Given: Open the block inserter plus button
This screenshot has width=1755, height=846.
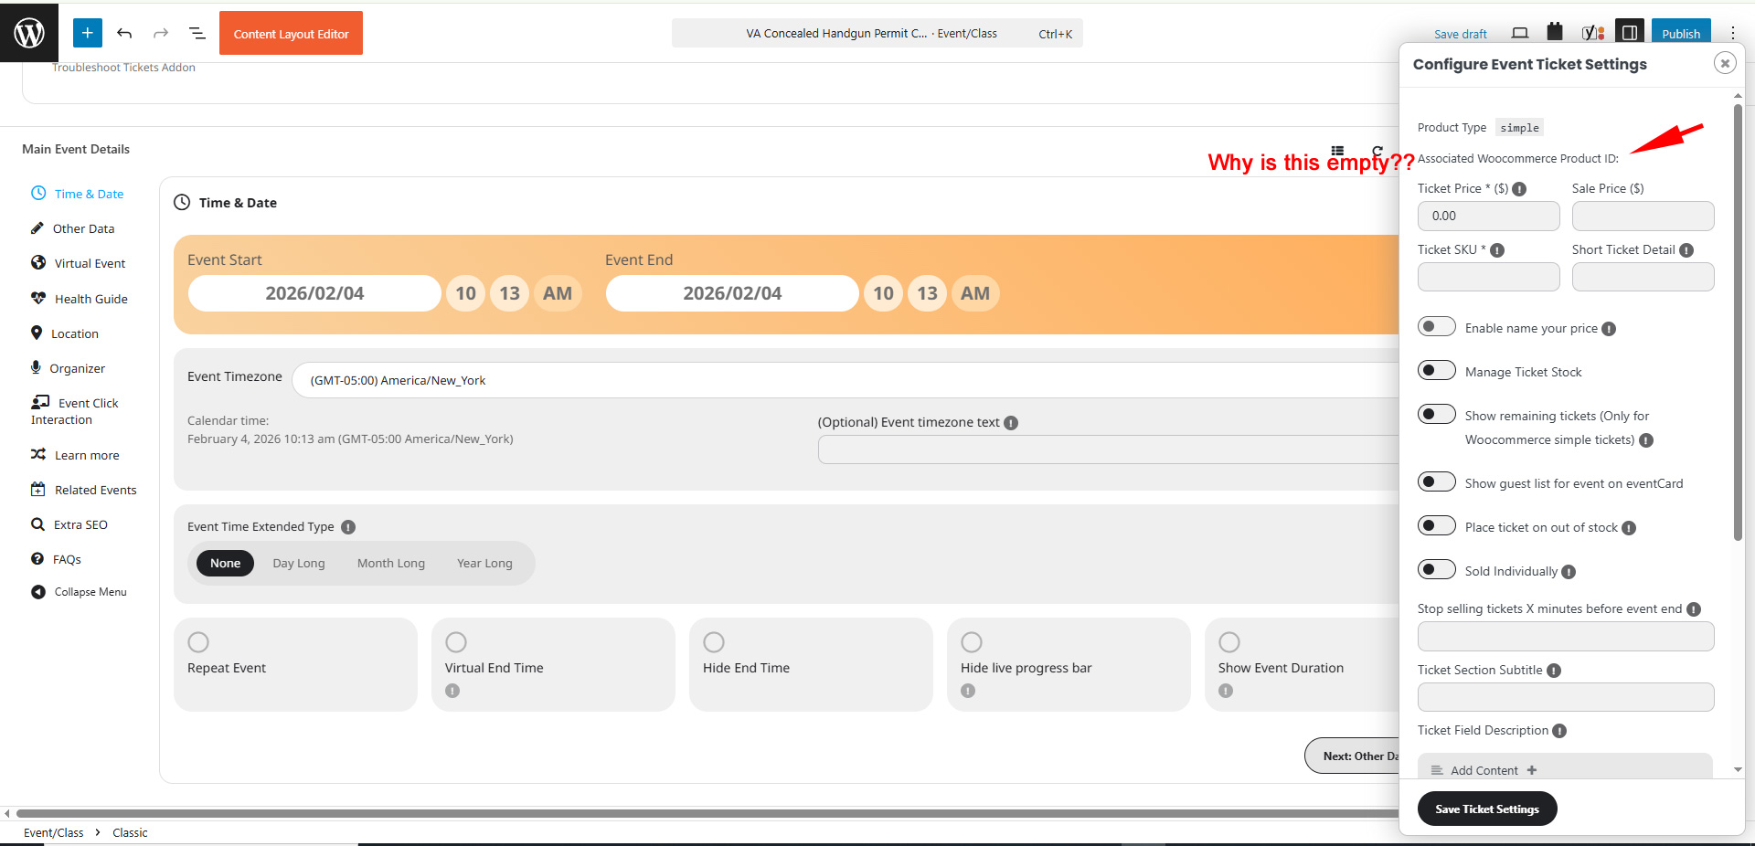Looking at the screenshot, I should coord(87,33).
